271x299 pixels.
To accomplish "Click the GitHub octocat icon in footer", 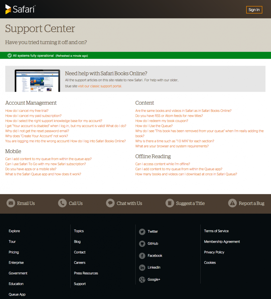I will 142,244.
